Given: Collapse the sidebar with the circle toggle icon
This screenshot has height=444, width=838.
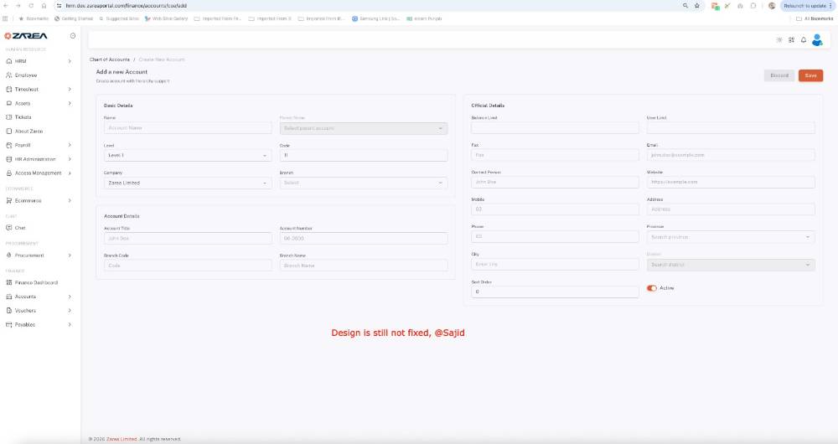Looking at the screenshot, I should (73, 36).
